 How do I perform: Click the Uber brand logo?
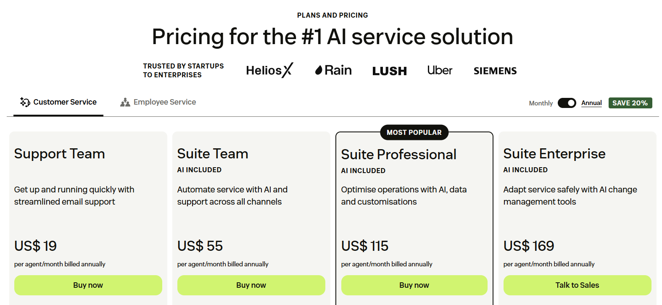439,70
